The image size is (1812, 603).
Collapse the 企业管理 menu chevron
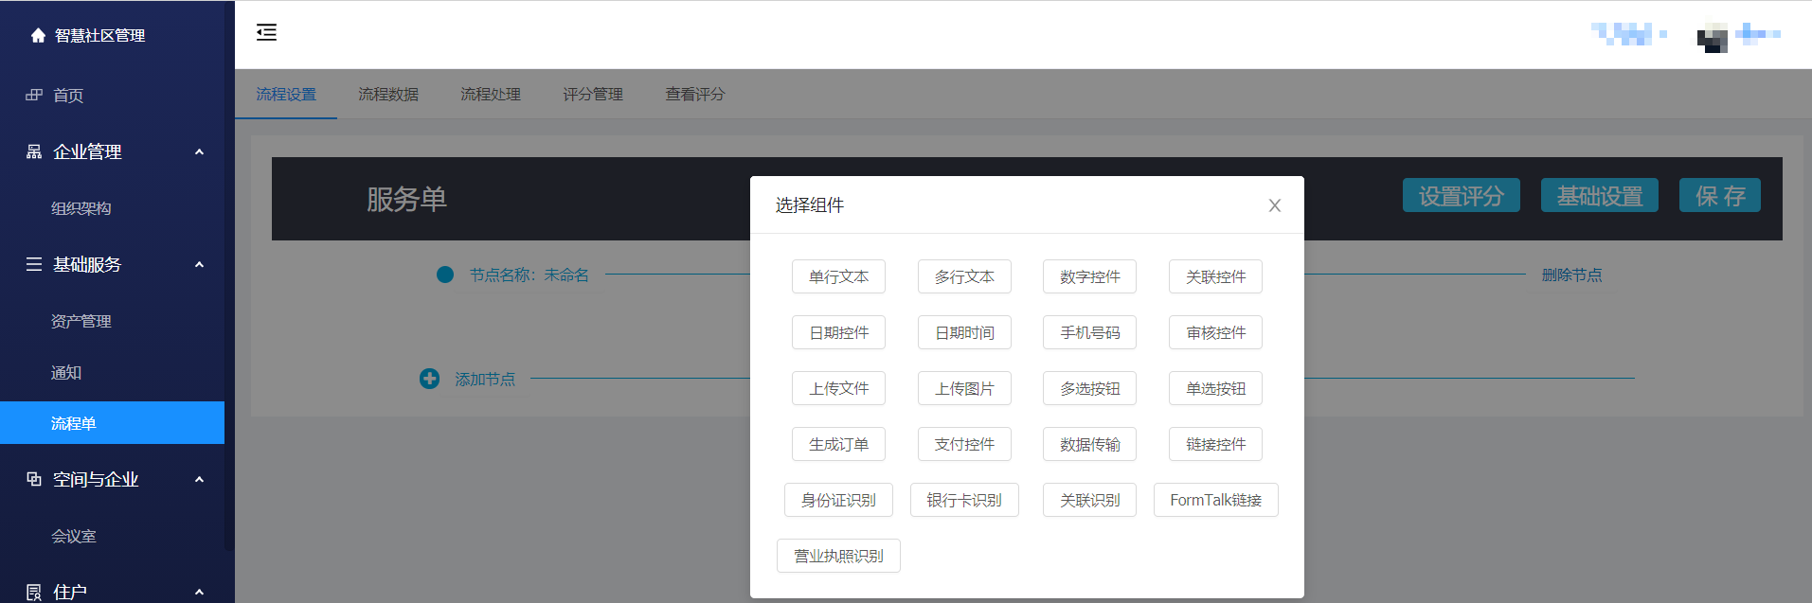pyautogui.click(x=199, y=151)
